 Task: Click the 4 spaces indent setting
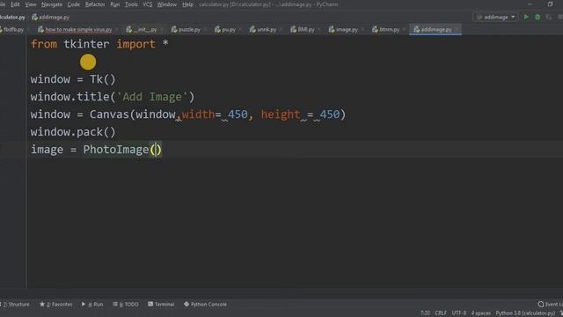click(481, 313)
